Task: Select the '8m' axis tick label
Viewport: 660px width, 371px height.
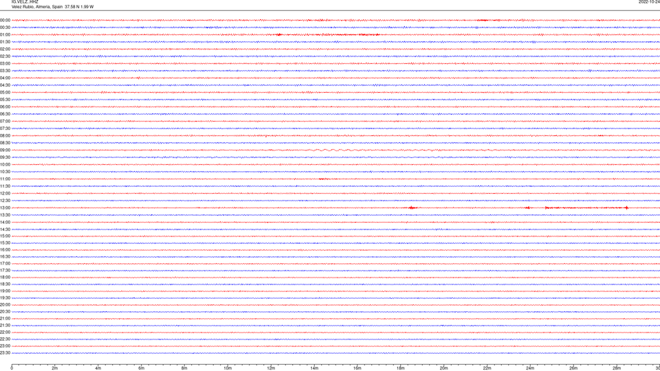Action: click(184, 368)
